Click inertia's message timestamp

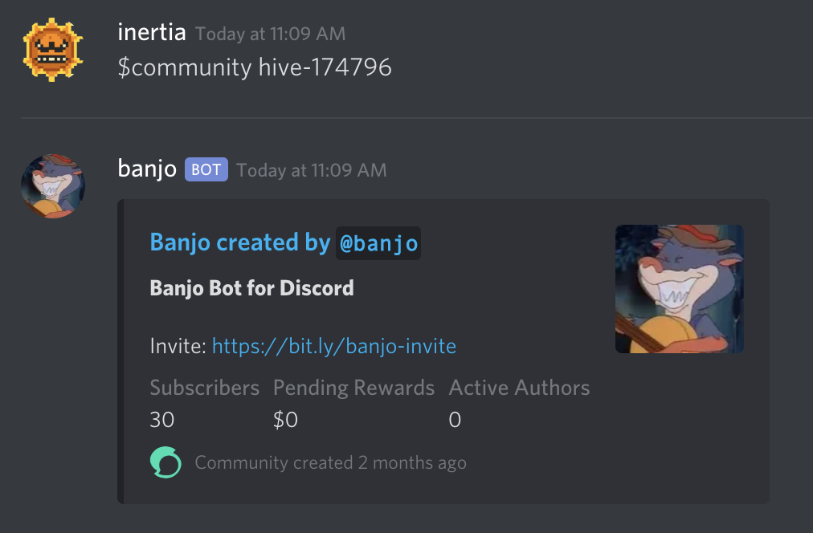pyautogui.click(x=270, y=35)
